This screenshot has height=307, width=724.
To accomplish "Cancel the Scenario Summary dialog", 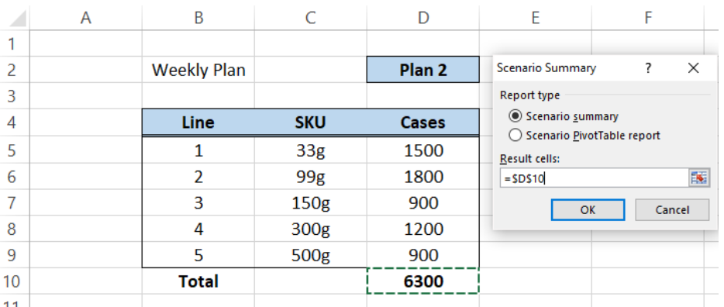I will tap(672, 210).
